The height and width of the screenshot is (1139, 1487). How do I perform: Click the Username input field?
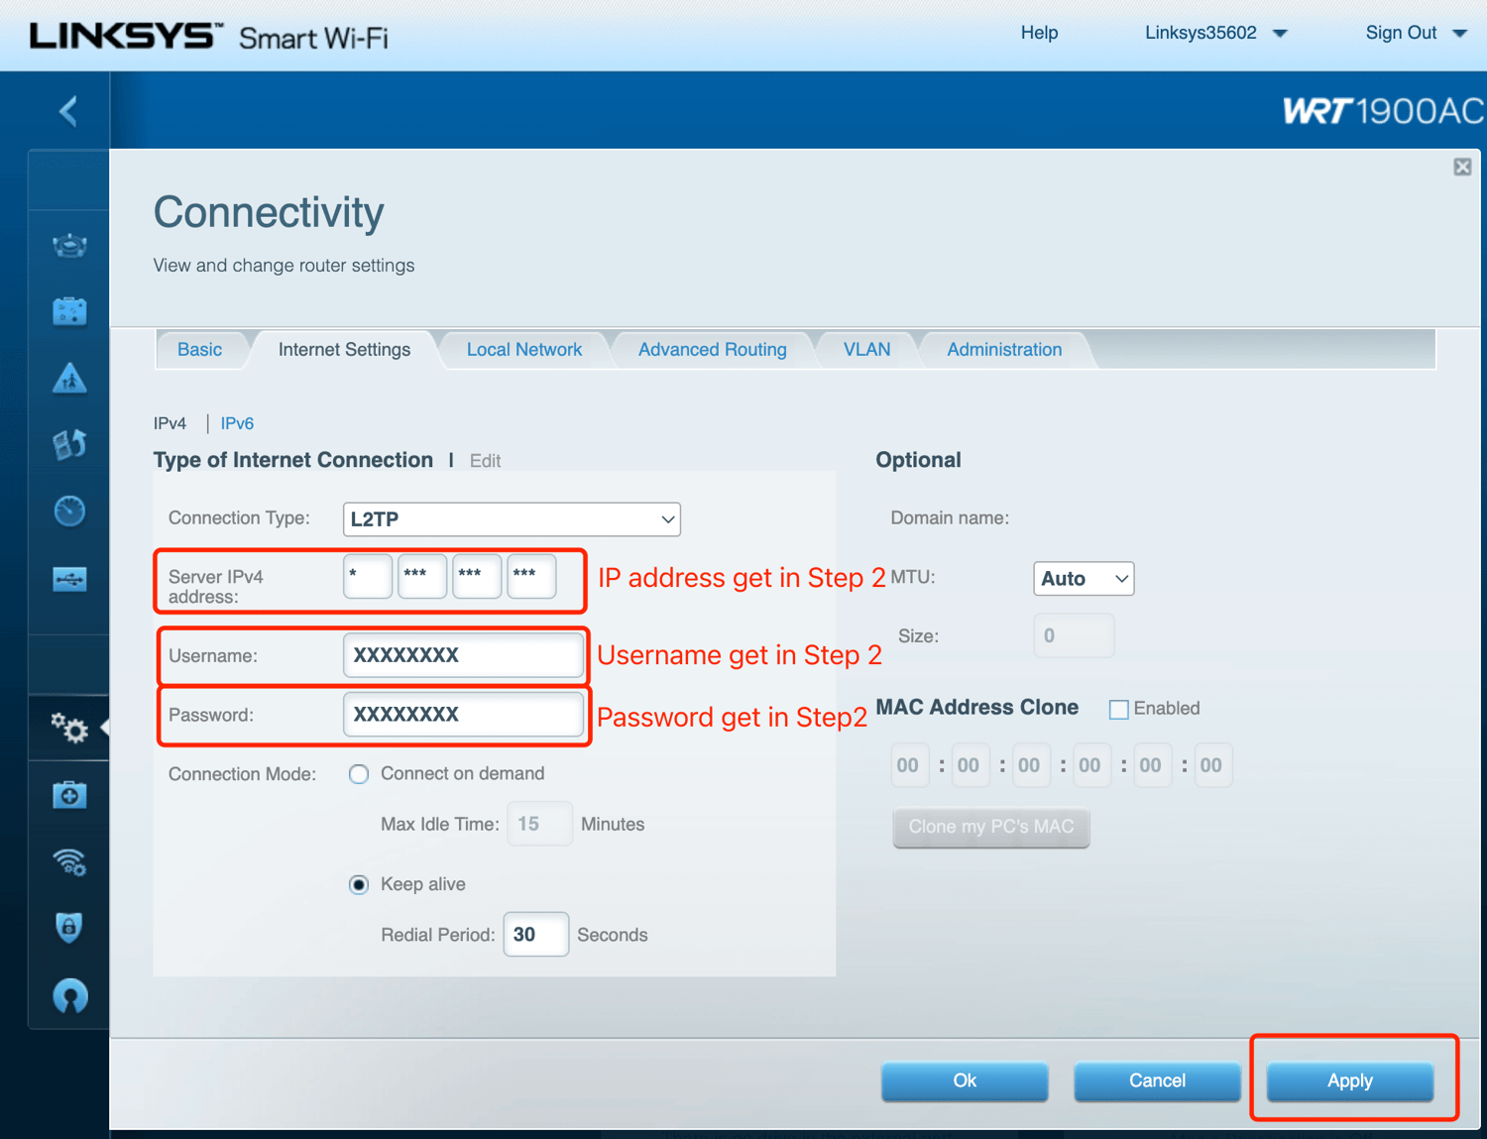tap(463, 655)
